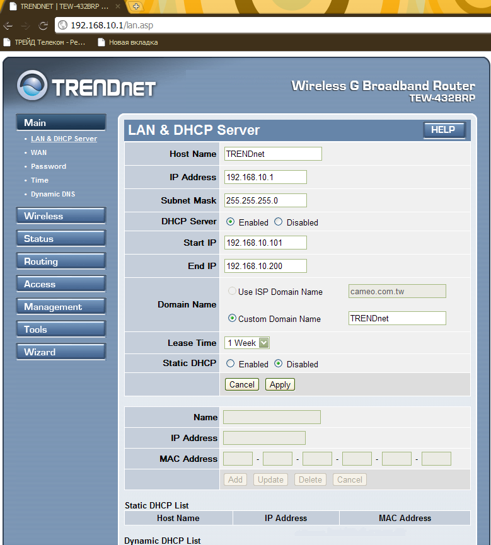This screenshot has height=545, width=491.
Task: Open the Password settings page
Action: [x=49, y=166]
